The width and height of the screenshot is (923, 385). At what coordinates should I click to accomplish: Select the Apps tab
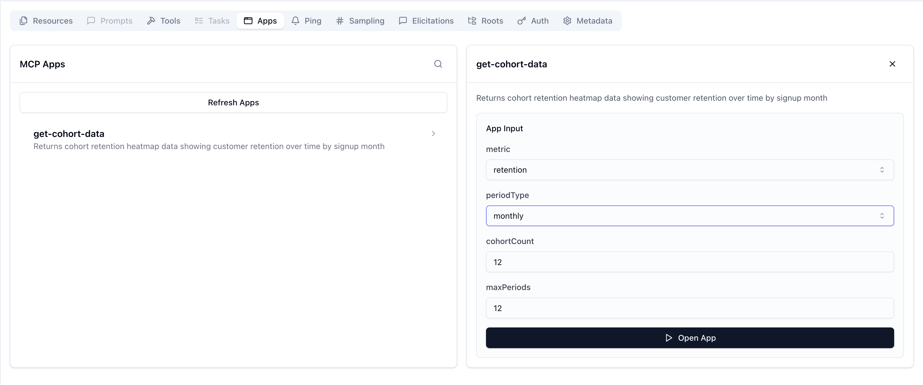pyautogui.click(x=260, y=21)
